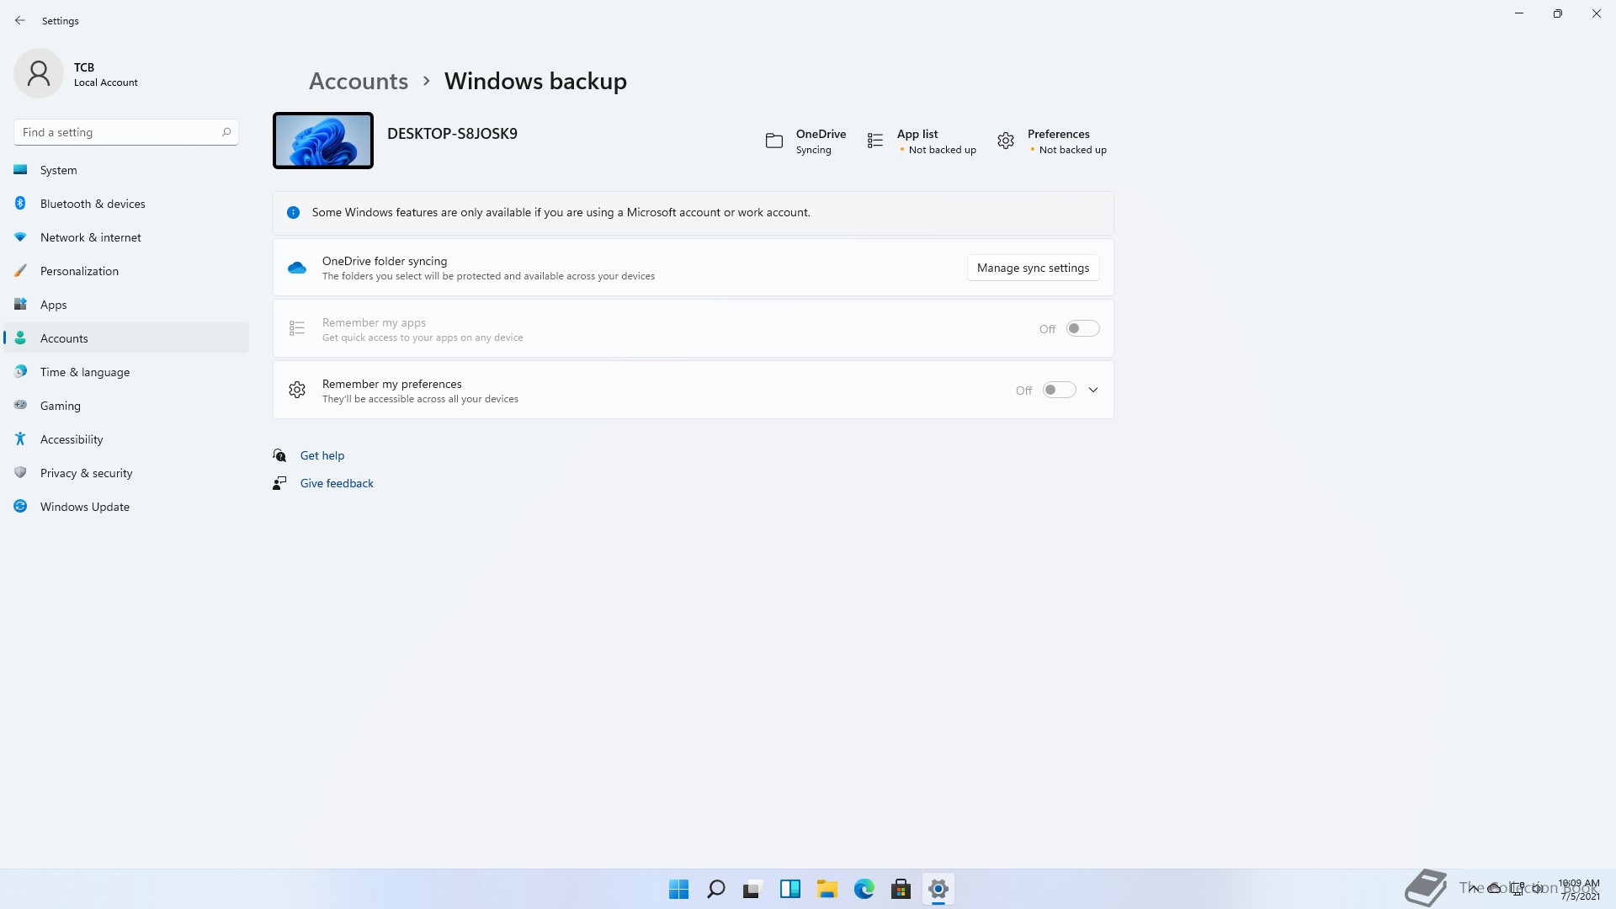Click Accounts in the breadcrumb
The width and height of the screenshot is (1616, 909).
pos(359,82)
